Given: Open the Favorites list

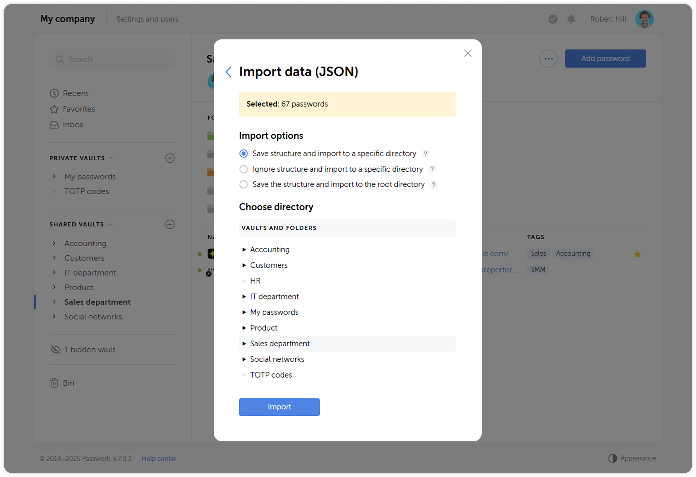Looking at the screenshot, I should coord(79,109).
